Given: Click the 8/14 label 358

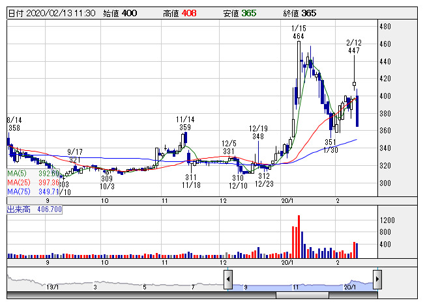Looking at the screenshot, I should tap(14, 129).
